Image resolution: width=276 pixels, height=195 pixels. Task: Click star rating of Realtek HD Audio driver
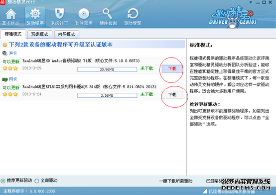pyautogui.click(x=10, y=68)
